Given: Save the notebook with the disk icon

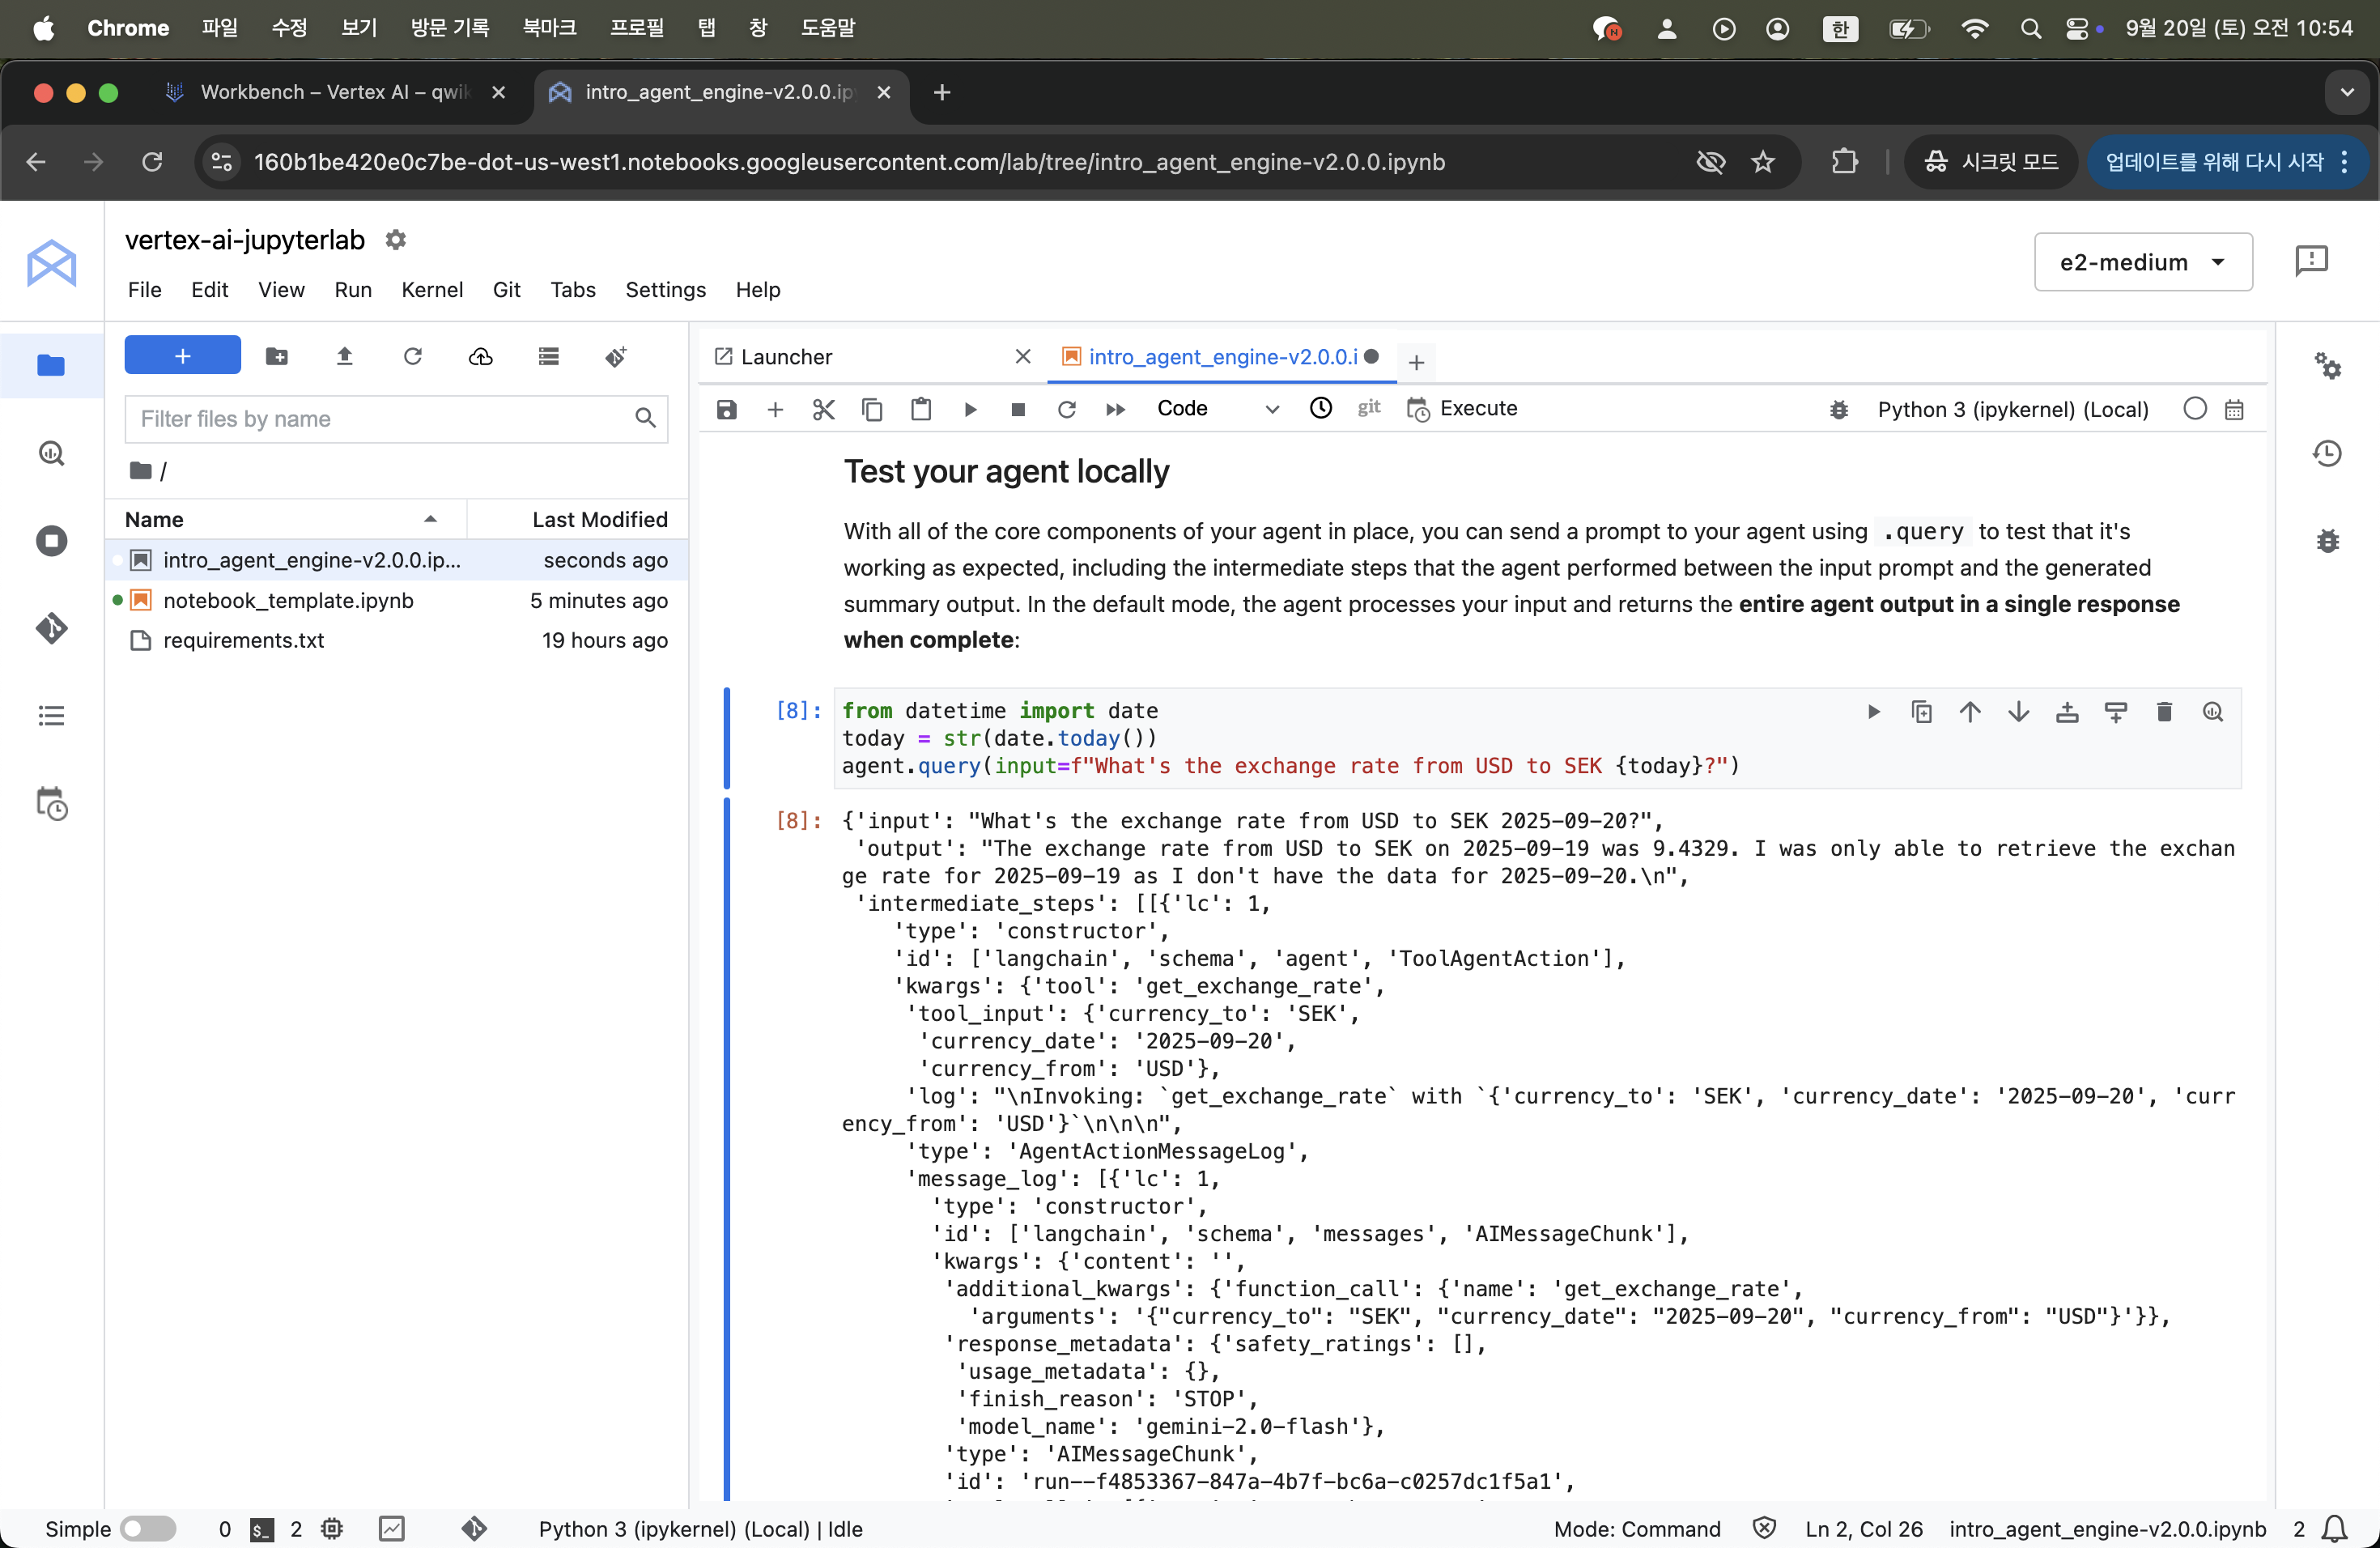Looking at the screenshot, I should (x=727, y=409).
